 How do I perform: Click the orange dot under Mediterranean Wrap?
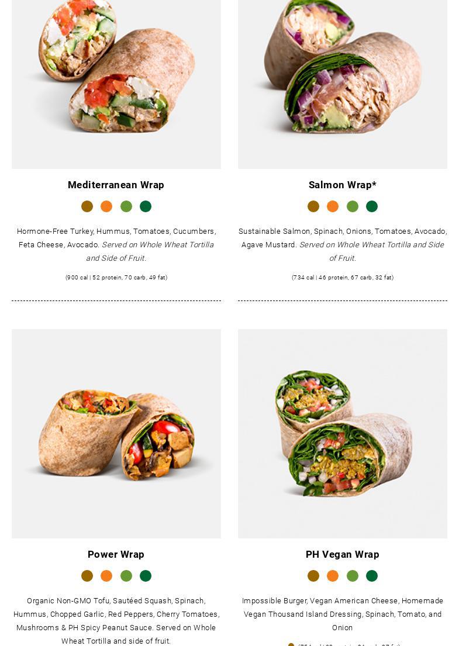coord(106,206)
